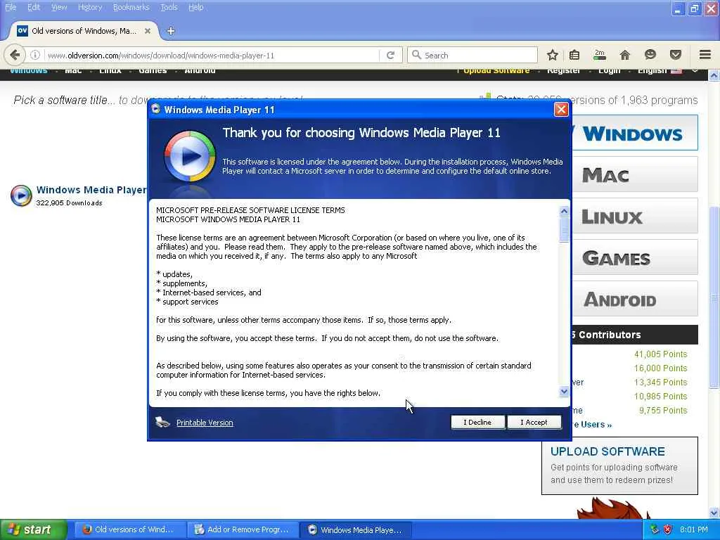Screen dimensions: 720x540
Task: Click the Login link on the site
Action: (610, 71)
